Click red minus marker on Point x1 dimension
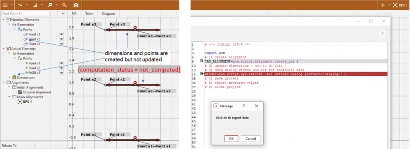Viewport: 410px width, 150px height. [x=135, y=138]
